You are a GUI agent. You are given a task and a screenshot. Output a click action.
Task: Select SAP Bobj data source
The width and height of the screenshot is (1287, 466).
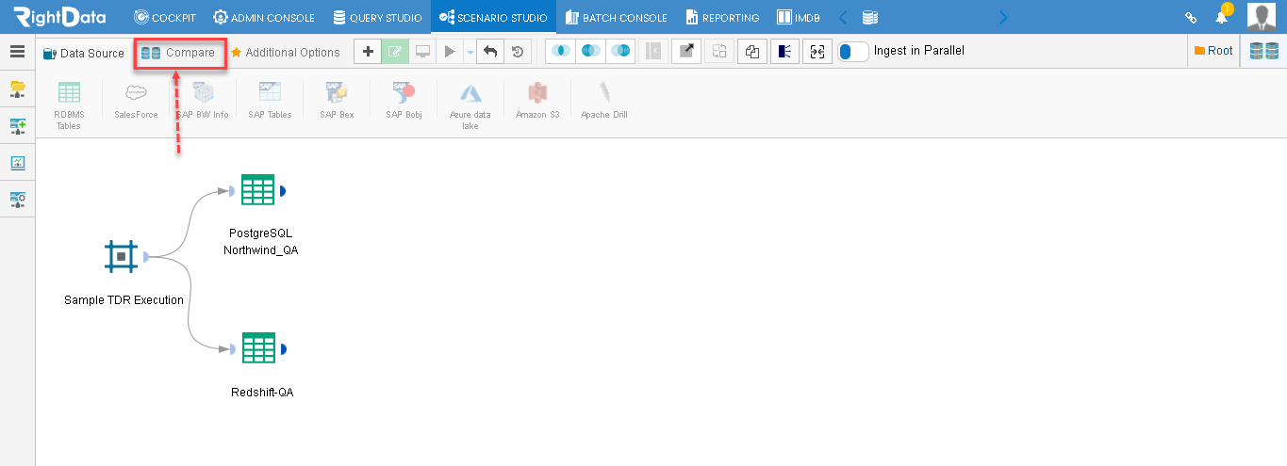pyautogui.click(x=404, y=101)
